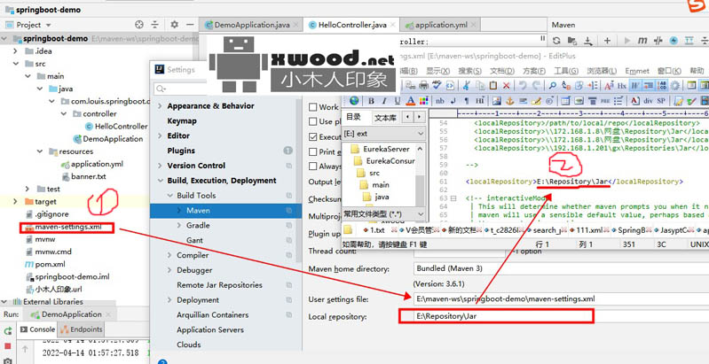
Task: Expand Appearance & Behavior settings section
Action: pyautogui.click(x=160, y=106)
